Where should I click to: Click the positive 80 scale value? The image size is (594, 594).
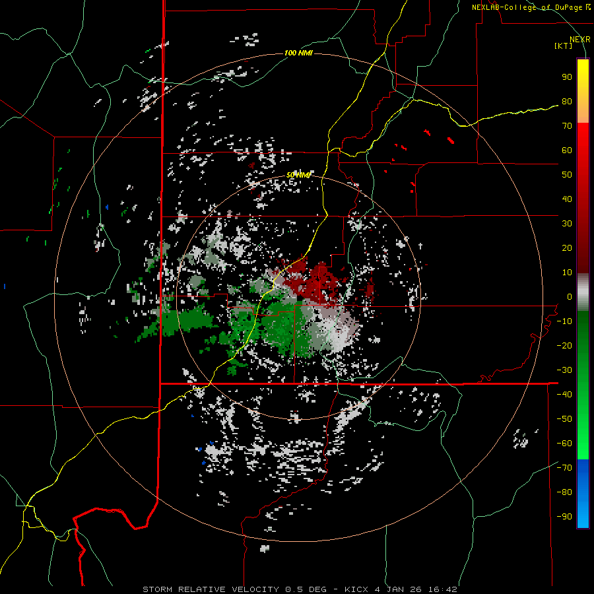click(x=567, y=102)
